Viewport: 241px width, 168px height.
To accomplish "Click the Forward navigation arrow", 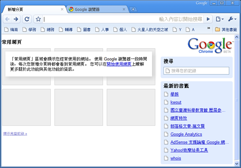I will click(x=16, y=19).
